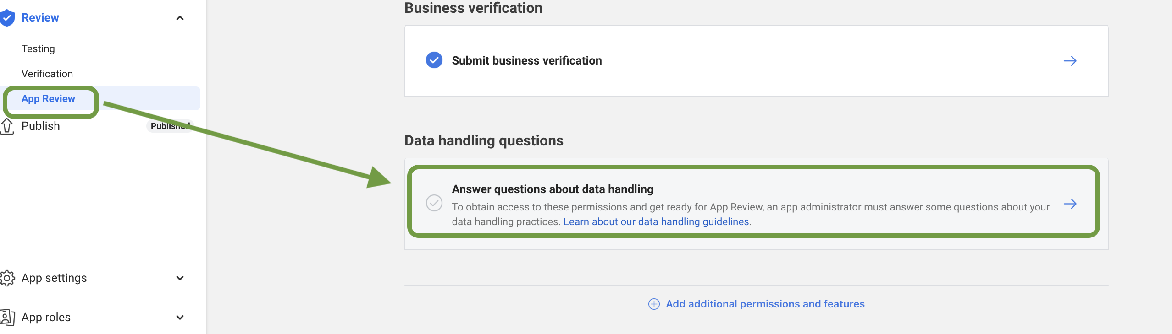Click the gray unchecked circle for data handling
This screenshot has width=1172, height=334.
point(434,203)
